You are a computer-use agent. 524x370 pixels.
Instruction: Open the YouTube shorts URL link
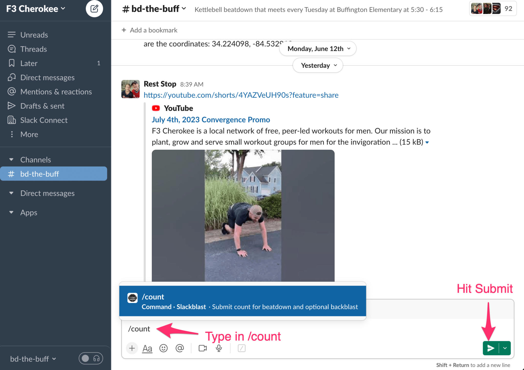(x=241, y=95)
